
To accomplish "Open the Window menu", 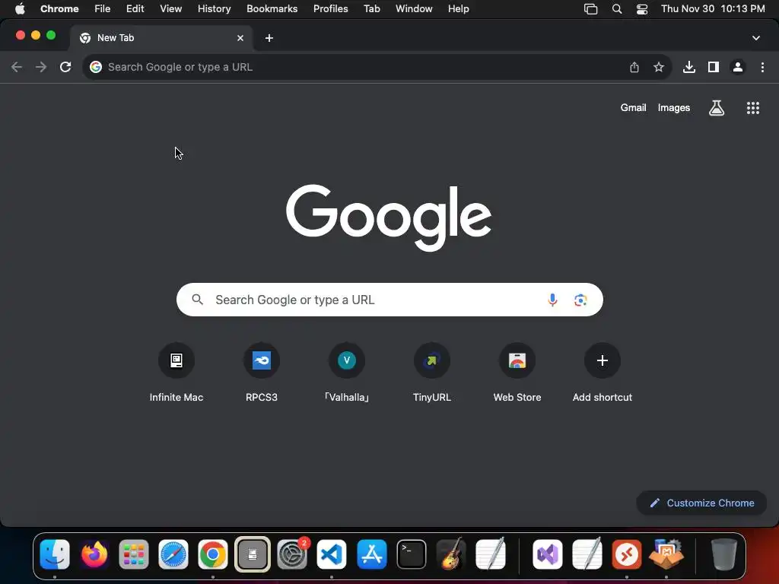I will pos(414,8).
